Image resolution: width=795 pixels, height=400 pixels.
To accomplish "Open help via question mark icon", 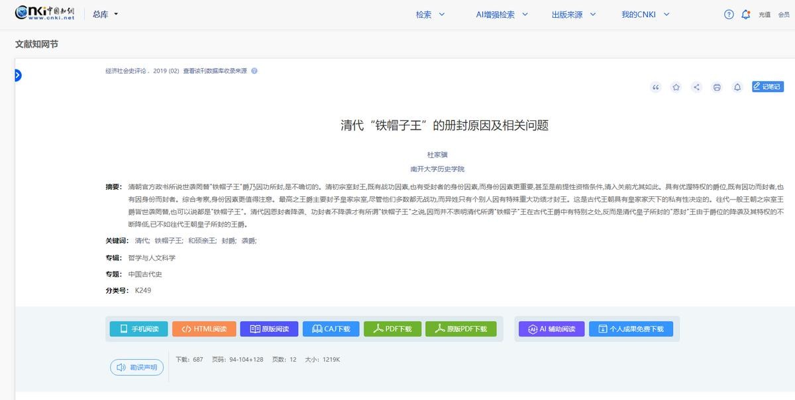I will point(729,15).
